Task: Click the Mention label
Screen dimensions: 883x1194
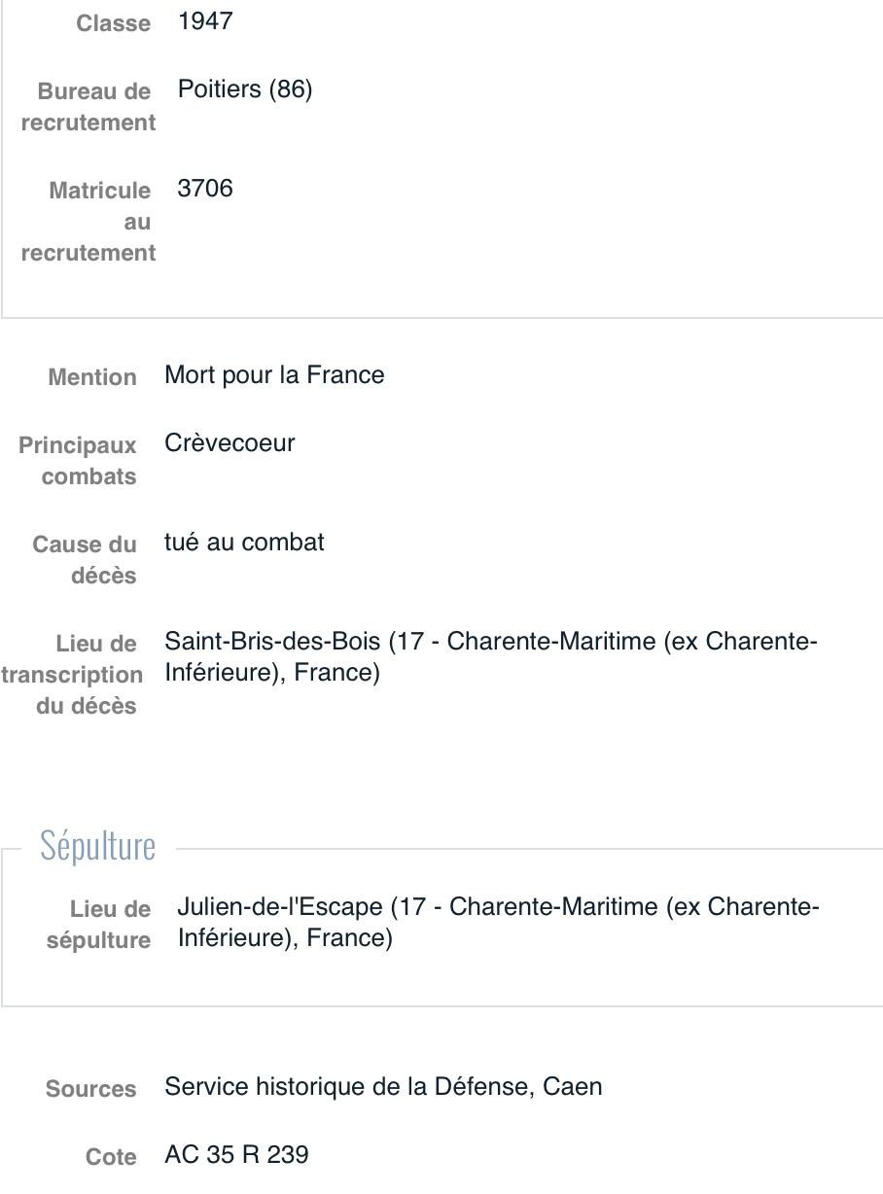Action: 92,377
